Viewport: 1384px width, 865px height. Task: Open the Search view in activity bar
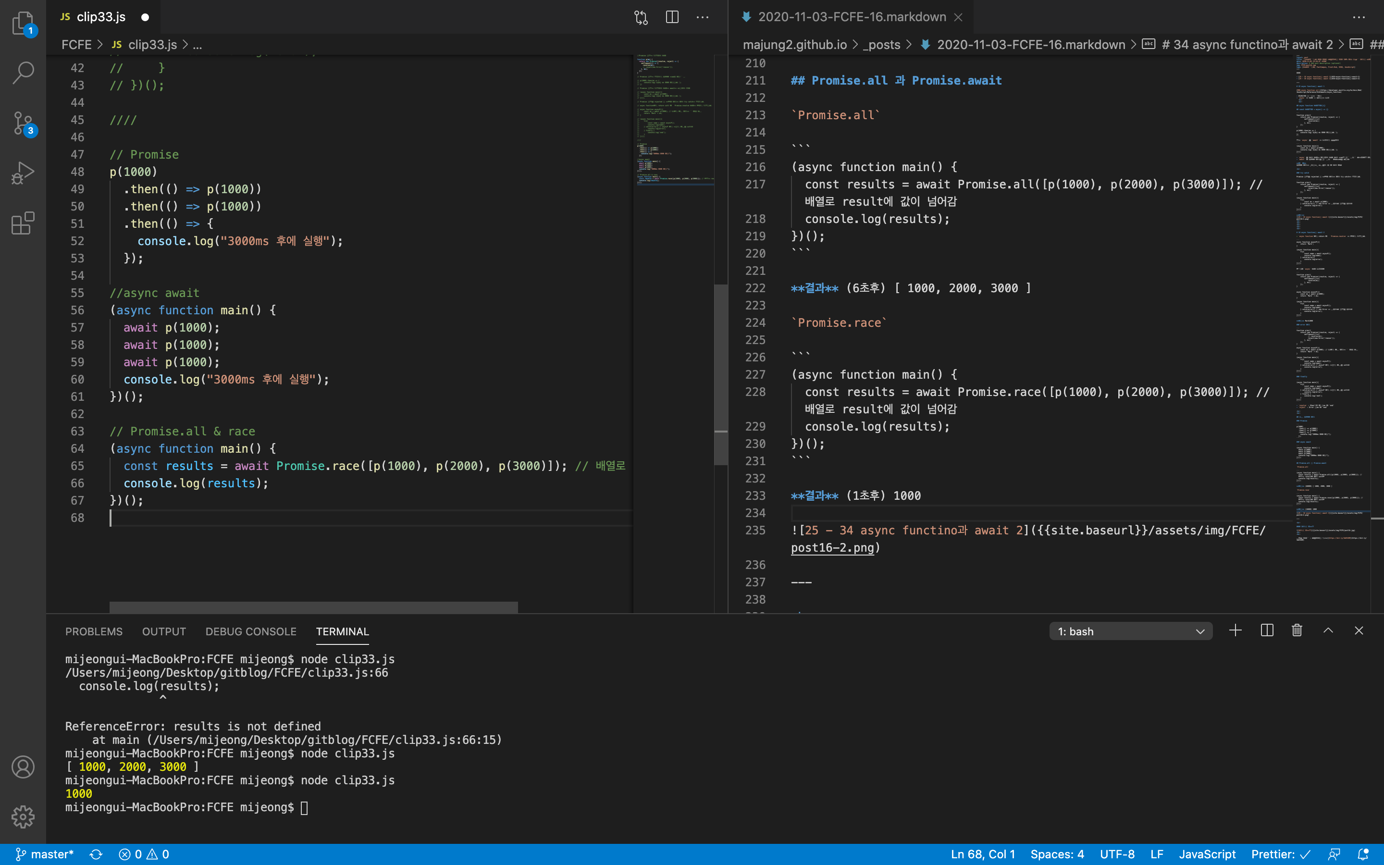(x=23, y=73)
